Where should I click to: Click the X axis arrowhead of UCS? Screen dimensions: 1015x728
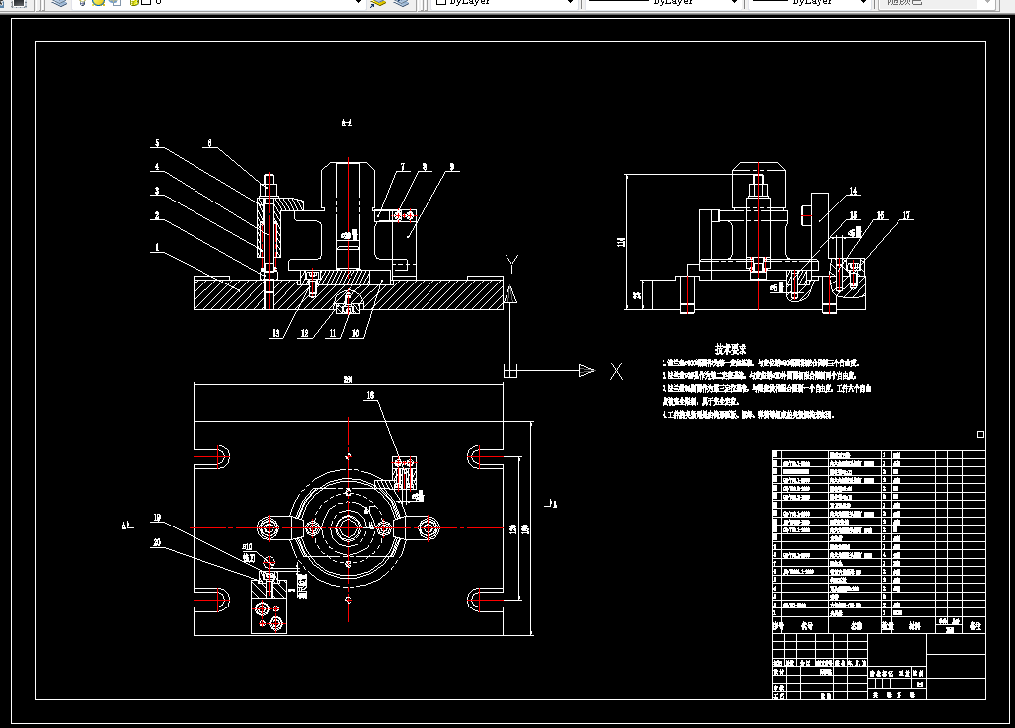coord(586,370)
